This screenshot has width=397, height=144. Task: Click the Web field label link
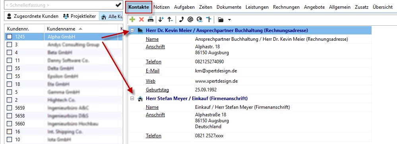coord(150,81)
